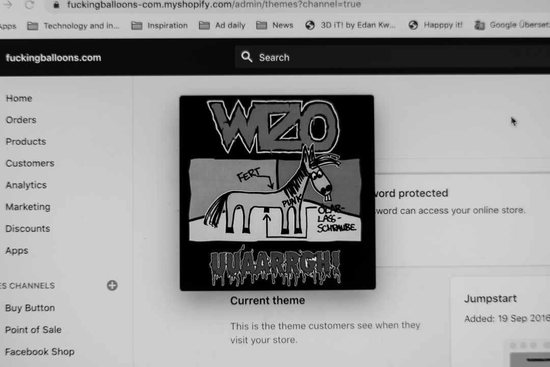Open the Happpy it! bookmark

click(435, 25)
